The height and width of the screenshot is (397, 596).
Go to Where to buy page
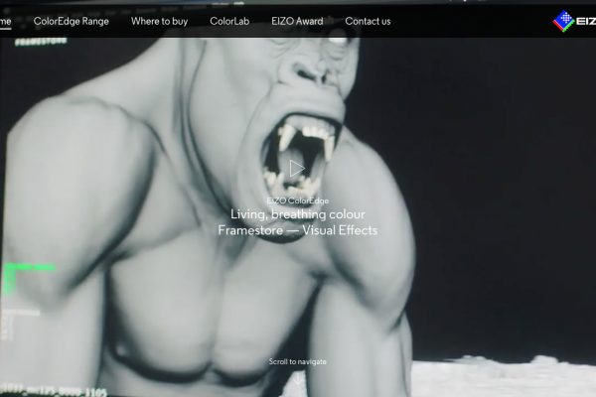[159, 21]
